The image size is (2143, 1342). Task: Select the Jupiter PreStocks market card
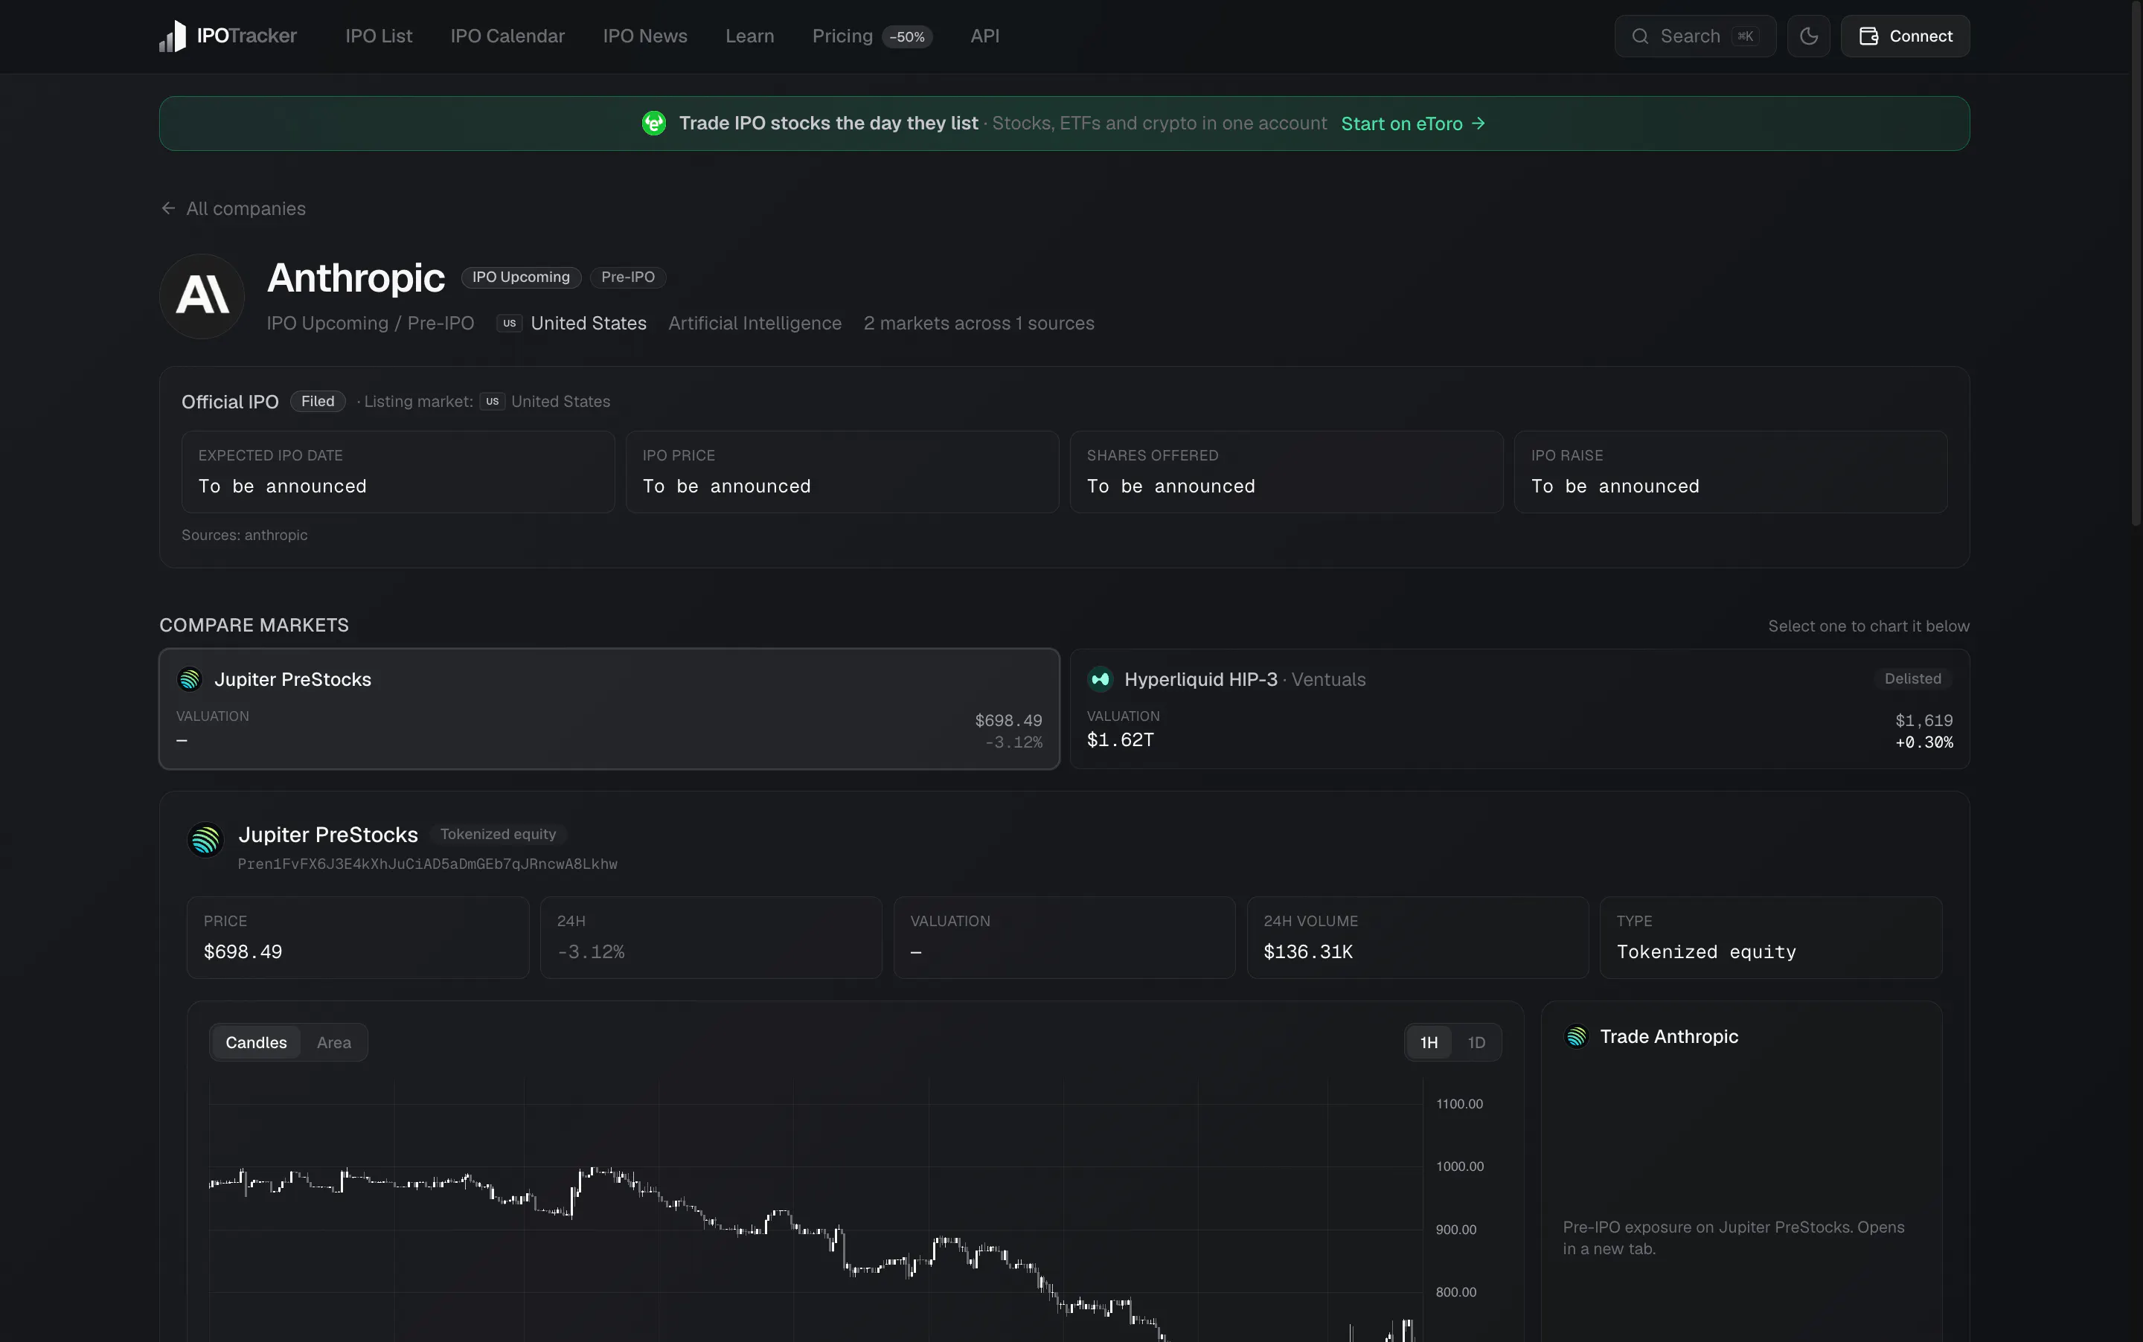(609, 709)
